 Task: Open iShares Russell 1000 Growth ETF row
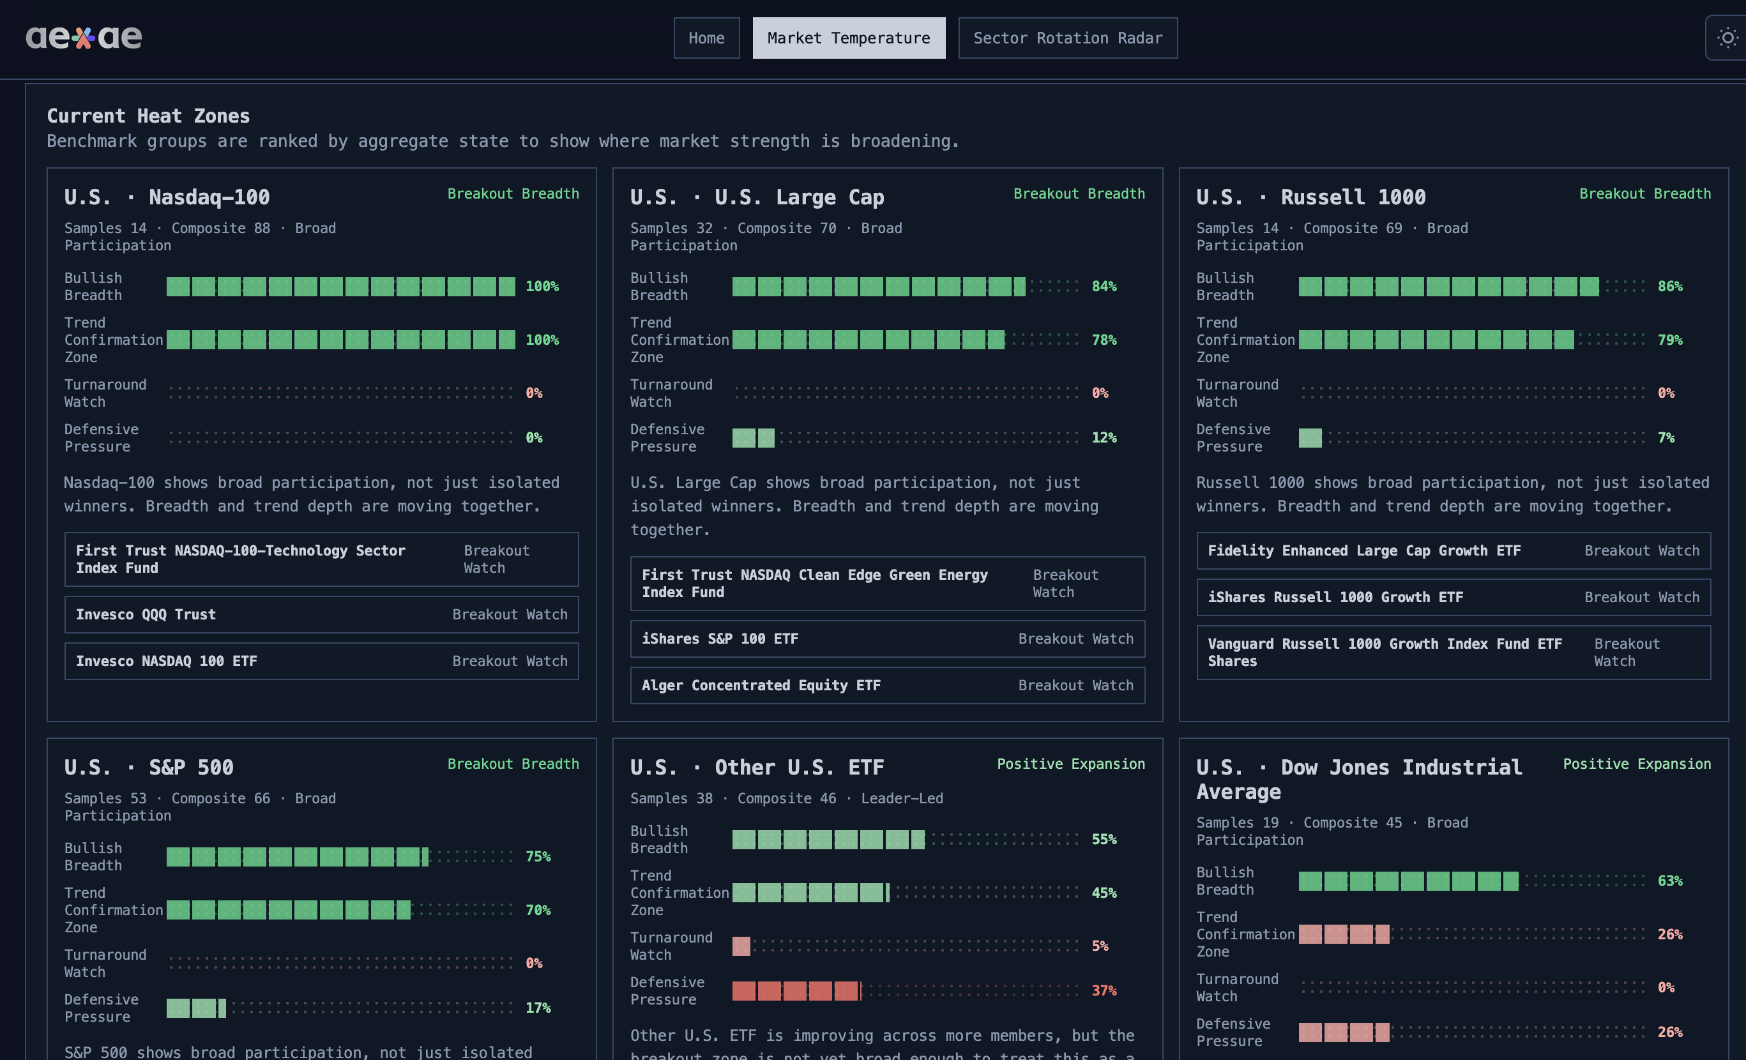(x=1453, y=597)
